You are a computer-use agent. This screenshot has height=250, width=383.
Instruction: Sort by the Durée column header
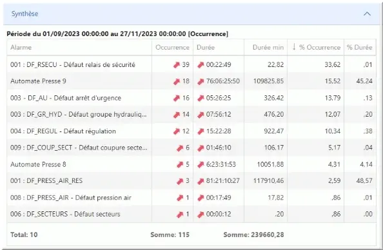tap(206, 48)
